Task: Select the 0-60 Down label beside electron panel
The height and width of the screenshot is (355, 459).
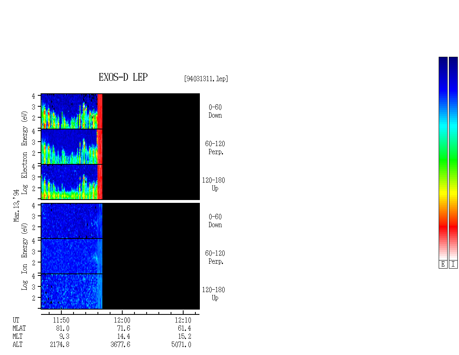Action: coord(215,112)
